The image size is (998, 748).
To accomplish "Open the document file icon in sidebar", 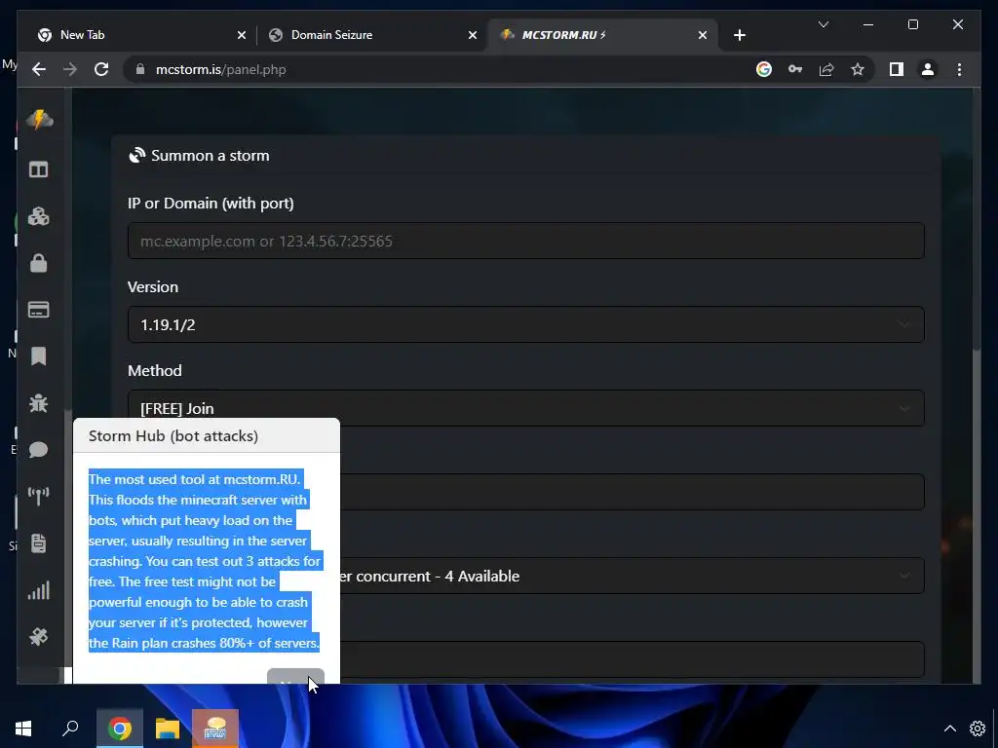I will click(38, 543).
